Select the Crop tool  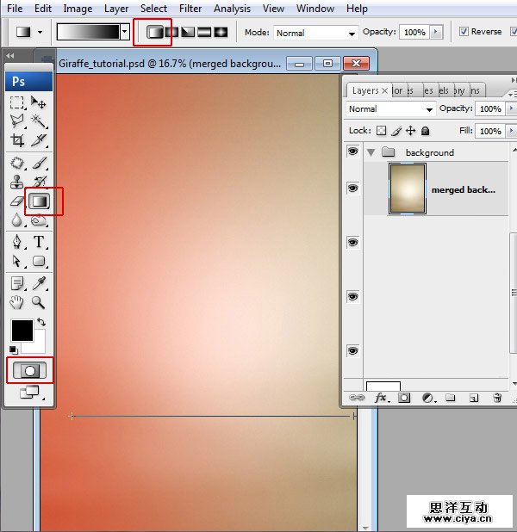[x=17, y=141]
